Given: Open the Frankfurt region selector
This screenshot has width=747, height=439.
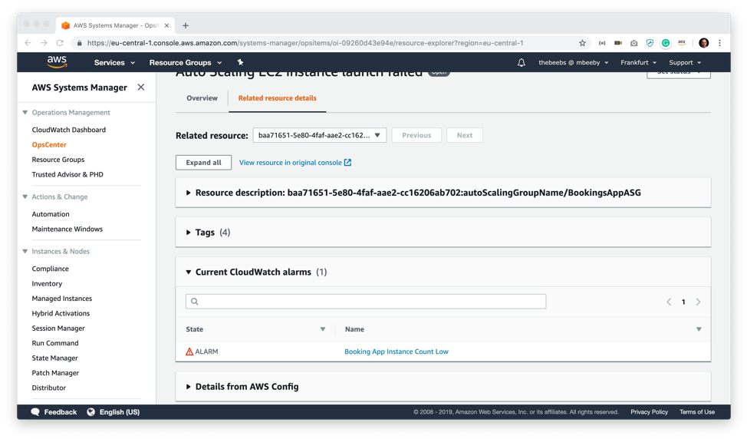Looking at the screenshot, I should pos(638,62).
